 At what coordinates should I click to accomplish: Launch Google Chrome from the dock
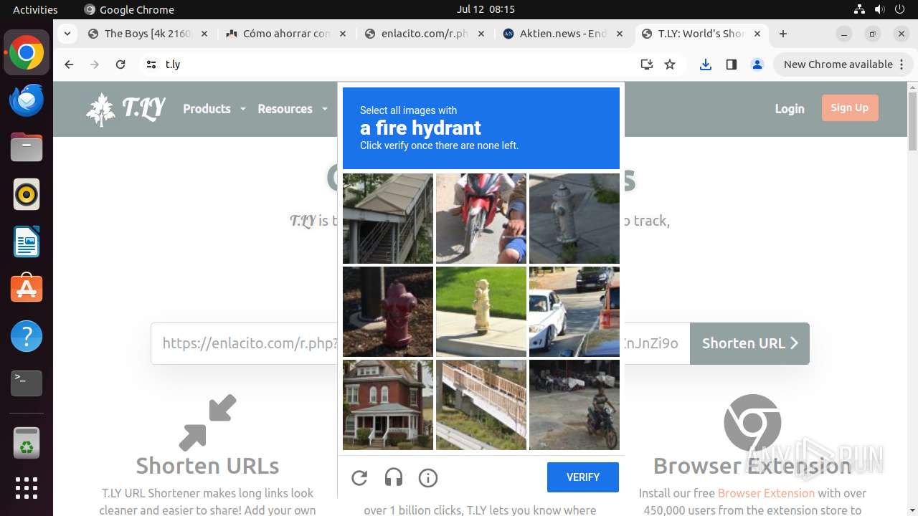[27, 53]
